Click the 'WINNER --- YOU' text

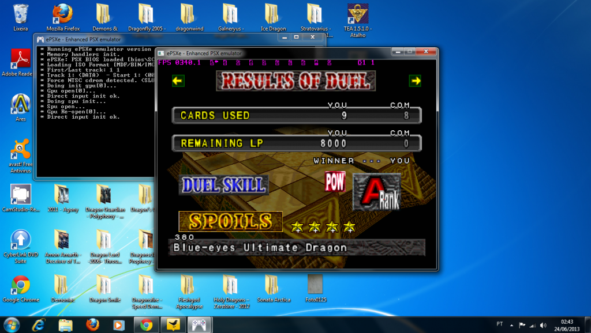pyautogui.click(x=362, y=161)
